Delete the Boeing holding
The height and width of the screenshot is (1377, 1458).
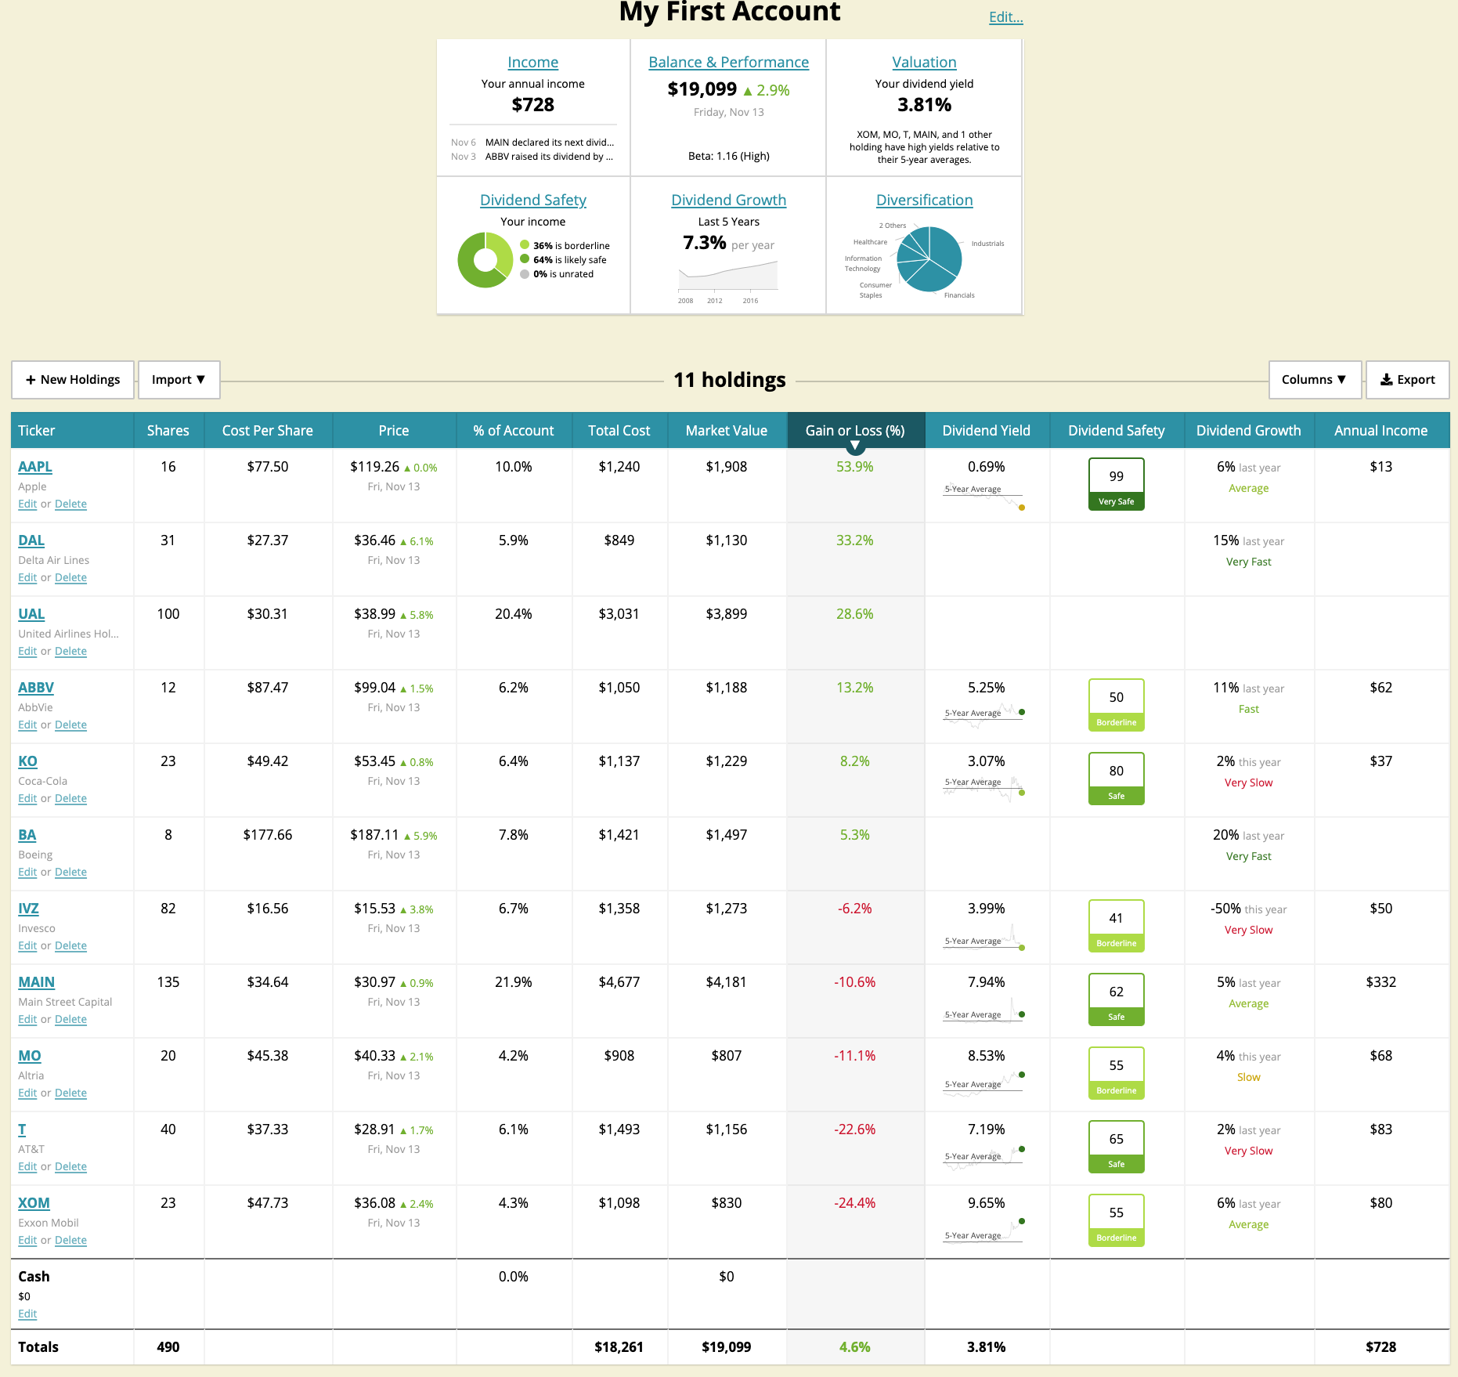(x=70, y=873)
